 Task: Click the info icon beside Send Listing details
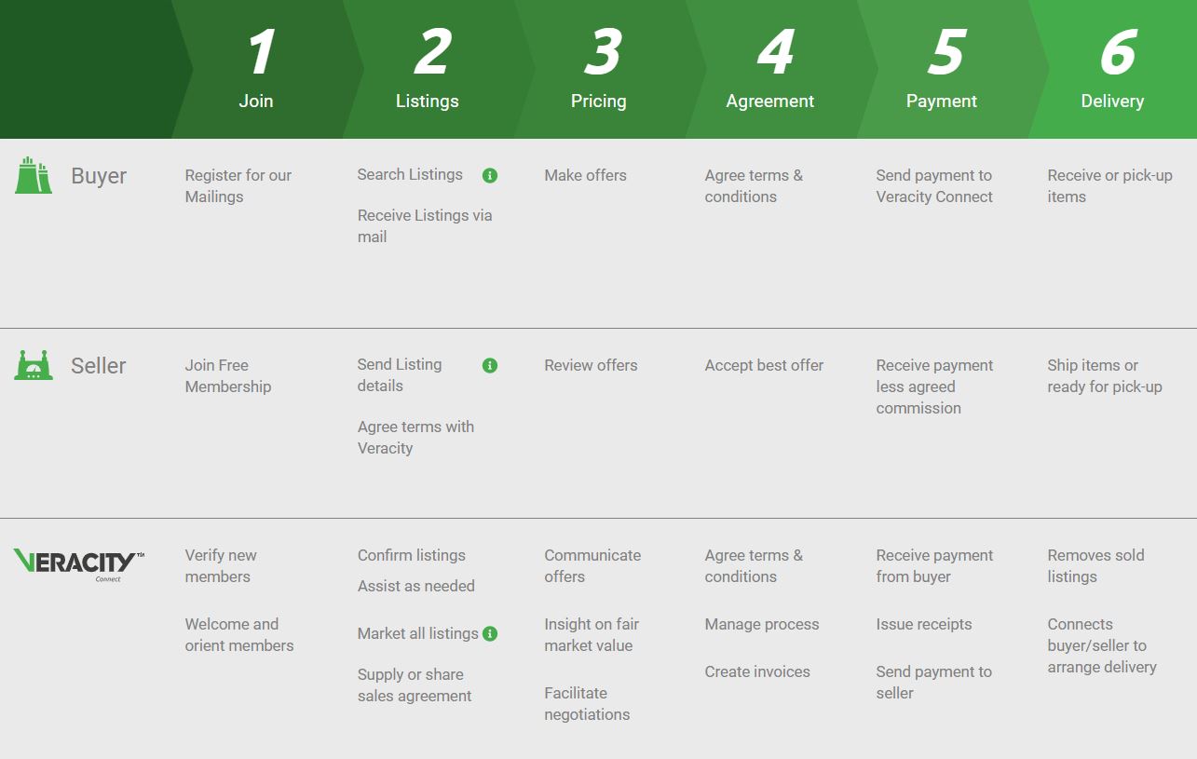pos(490,365)
